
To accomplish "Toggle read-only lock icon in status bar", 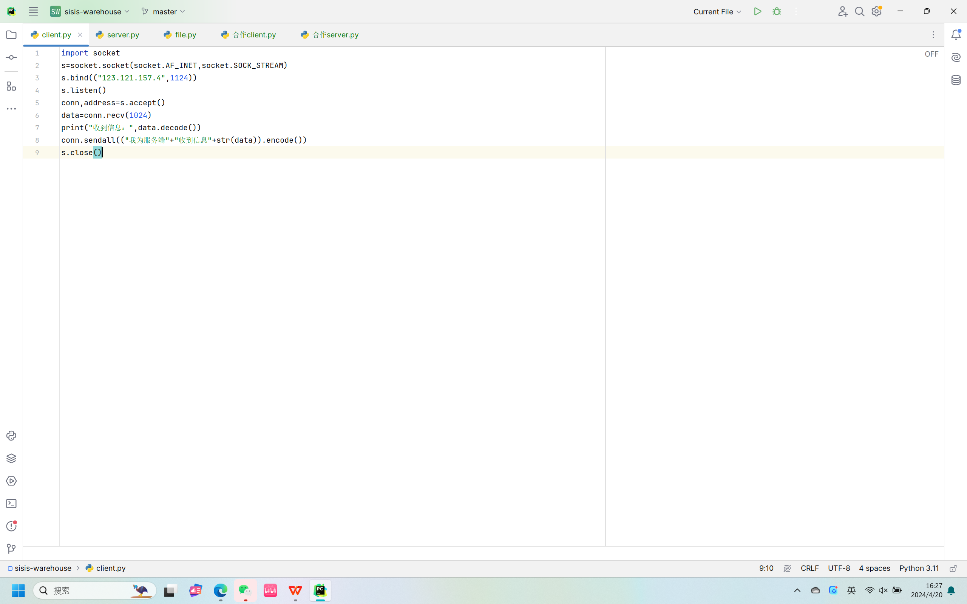I will coord(953,569).
